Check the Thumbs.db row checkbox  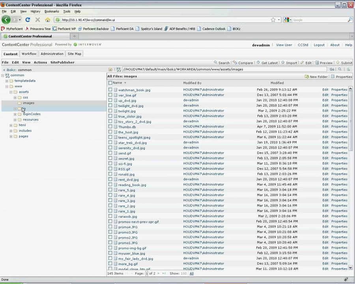[110, 126]
